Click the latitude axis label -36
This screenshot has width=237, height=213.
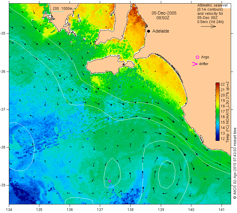coord(3,71)
